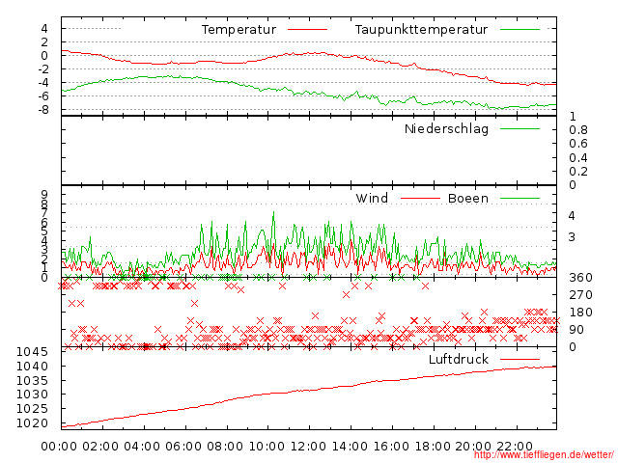Click the 06:00 time axis label
Viewport: 618px width, 463px height.
[183, 447]
